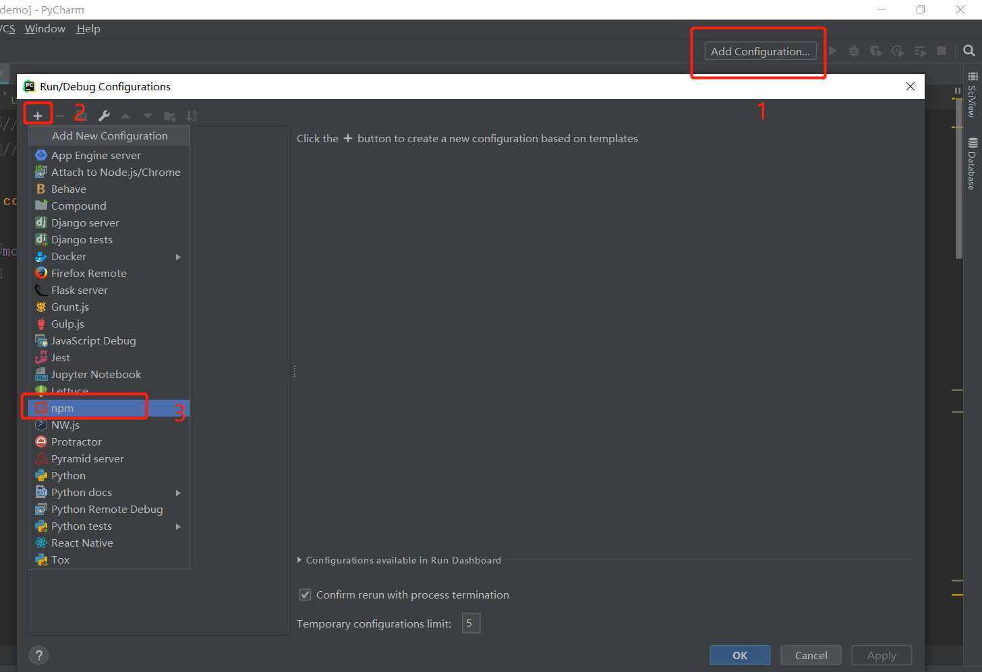Select Attach to Node.js/Chrome template
Screen dimensions: 982x672
point(109,172)
